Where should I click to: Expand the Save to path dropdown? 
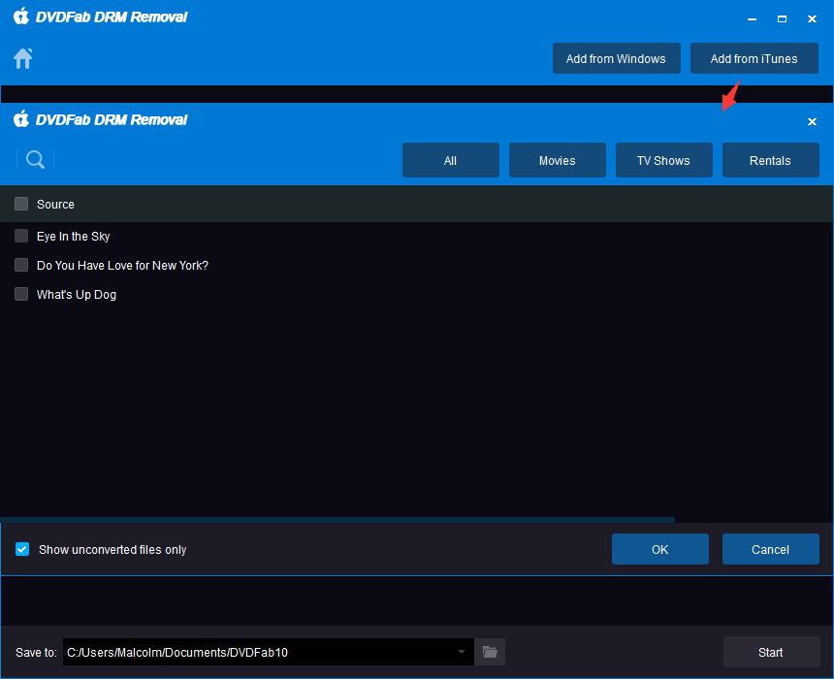coord(462,652)
